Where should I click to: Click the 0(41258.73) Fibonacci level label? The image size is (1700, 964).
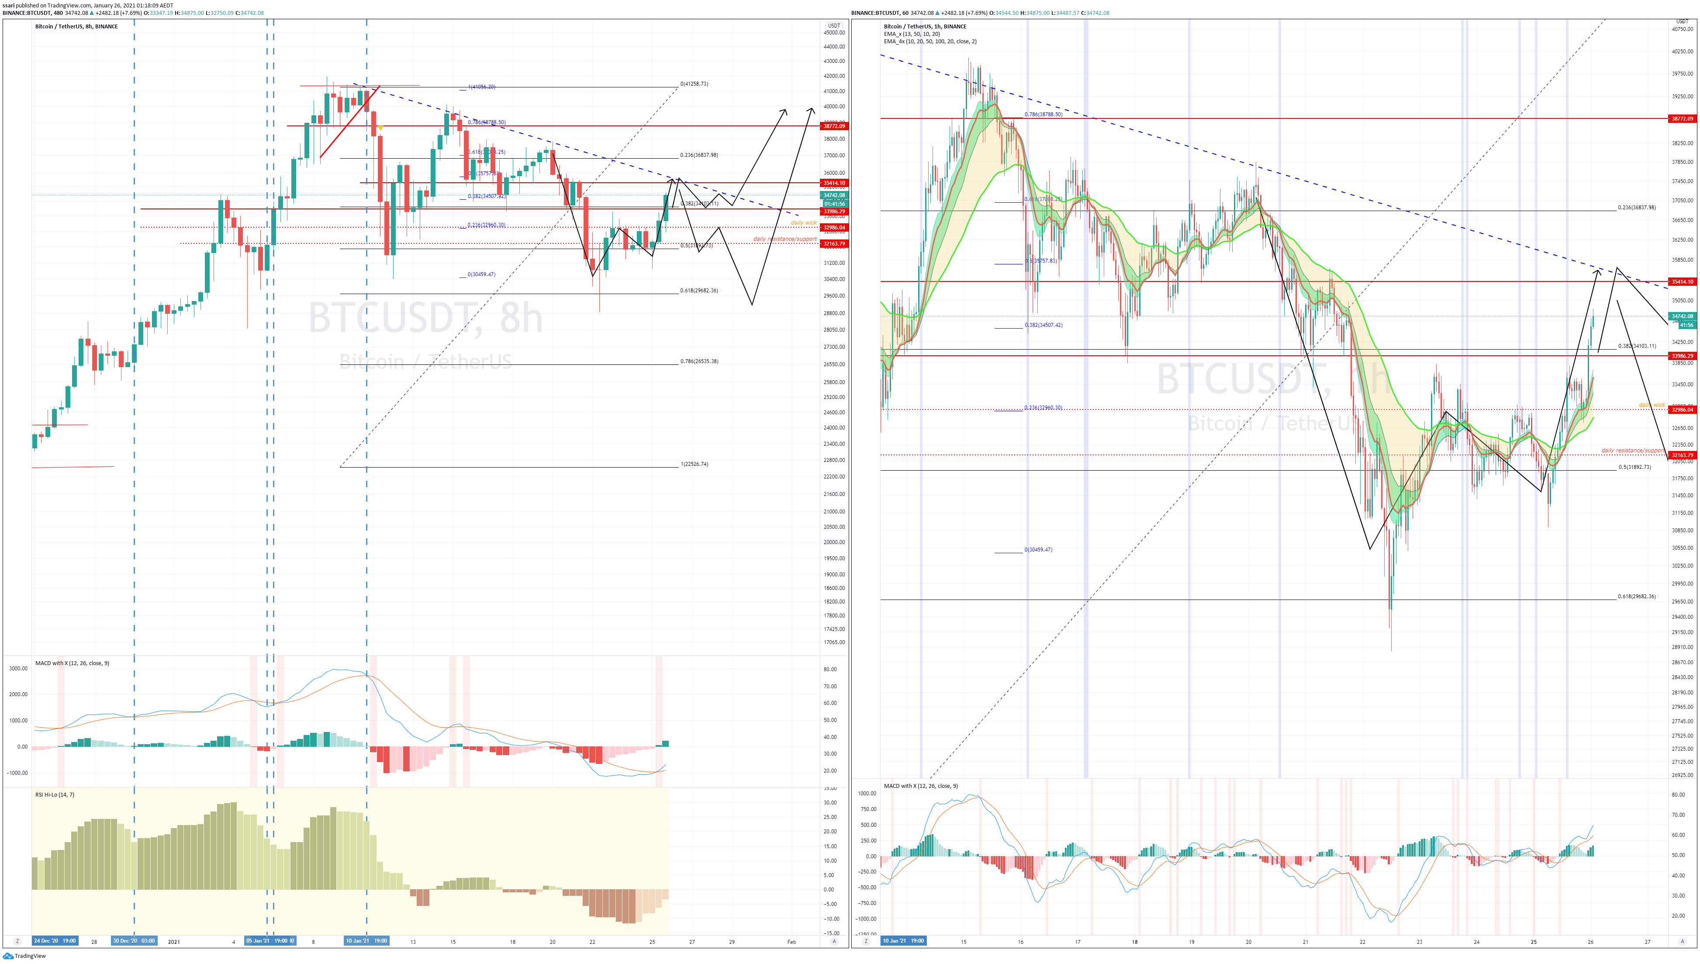click(694, 84)
